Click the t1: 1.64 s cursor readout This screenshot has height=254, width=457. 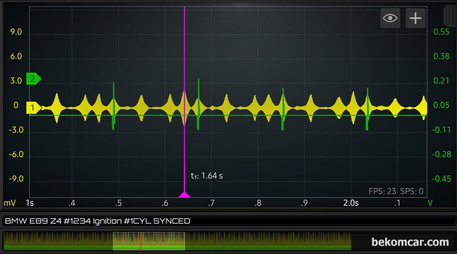pyautogui.click(x=207, y=176)
